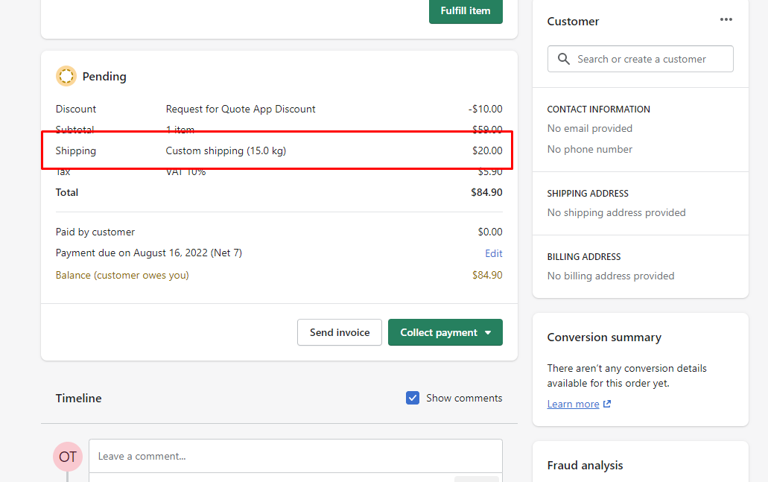The width and height of the screenshot is (768, 482).
Task: Open the Learn more link
Action: pyautogui.click(x=573, y=404)
